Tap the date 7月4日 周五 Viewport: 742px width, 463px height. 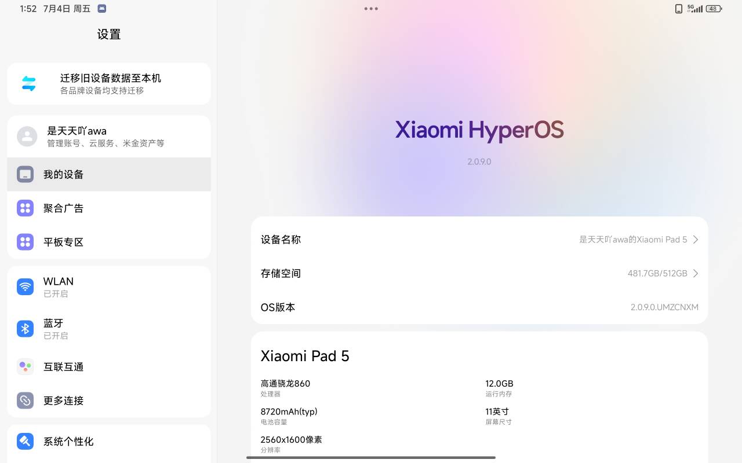pyautogui.click(x=67, y=9)
